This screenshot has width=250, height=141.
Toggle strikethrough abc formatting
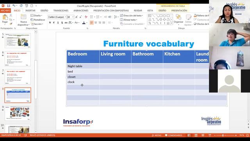coord(66,23)
